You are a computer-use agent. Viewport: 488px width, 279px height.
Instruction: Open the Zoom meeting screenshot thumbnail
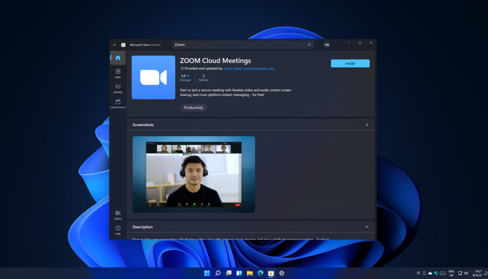[x=193, y=174]
